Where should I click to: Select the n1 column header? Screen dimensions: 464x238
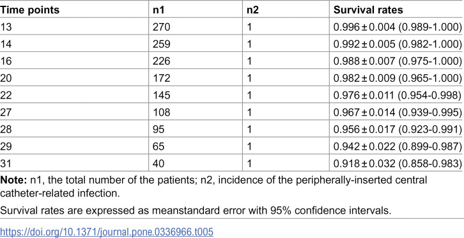[x=158, y=10]
